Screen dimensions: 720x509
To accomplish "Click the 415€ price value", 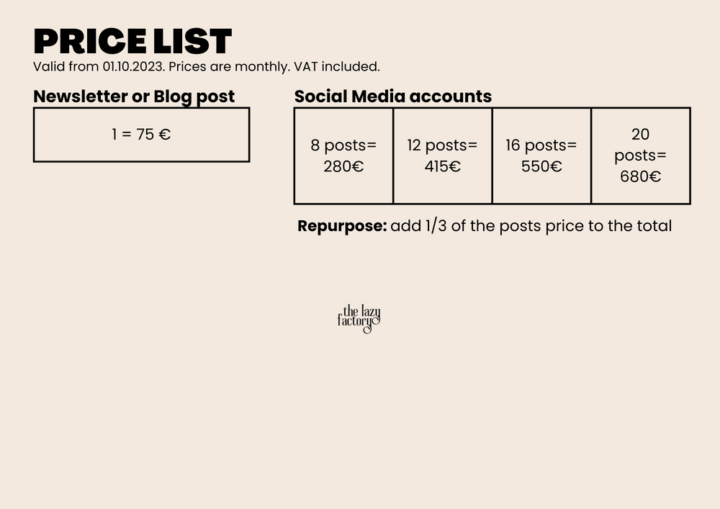I will click(443, 166).
